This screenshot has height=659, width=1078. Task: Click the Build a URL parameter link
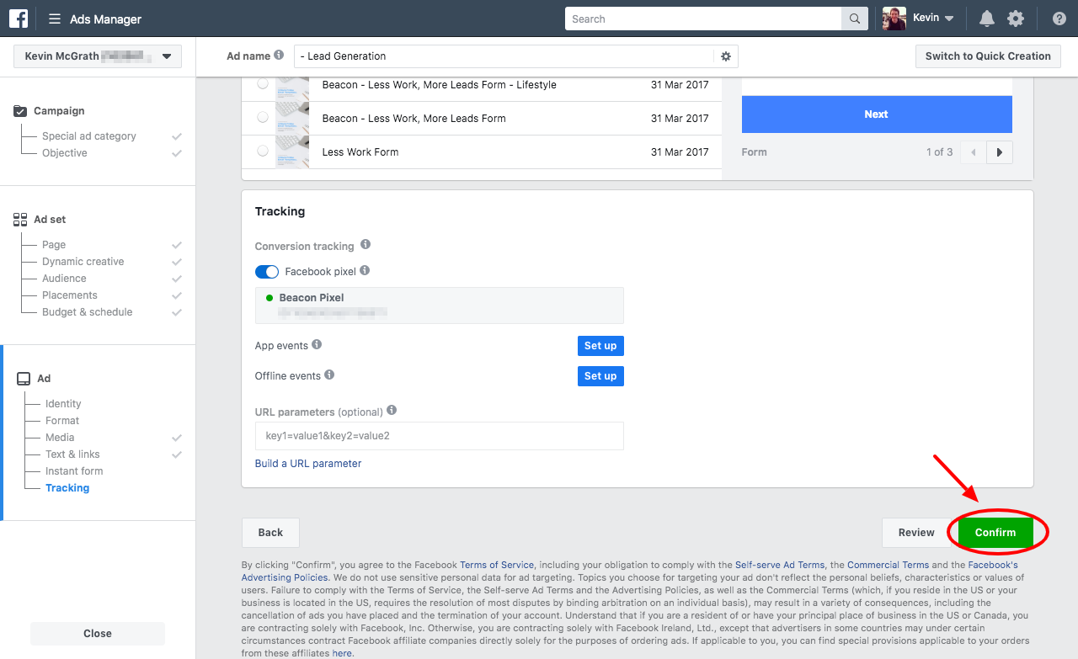pos(308,464)
